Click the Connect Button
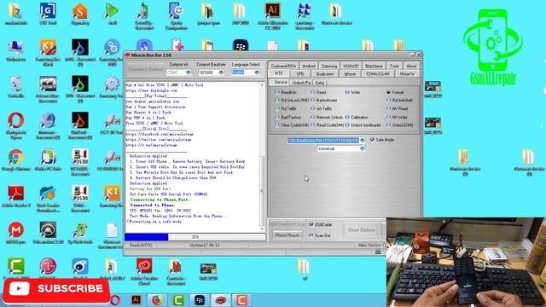Image resolution: width=546 pixels, height=307 pixels. tap(145, 69)
